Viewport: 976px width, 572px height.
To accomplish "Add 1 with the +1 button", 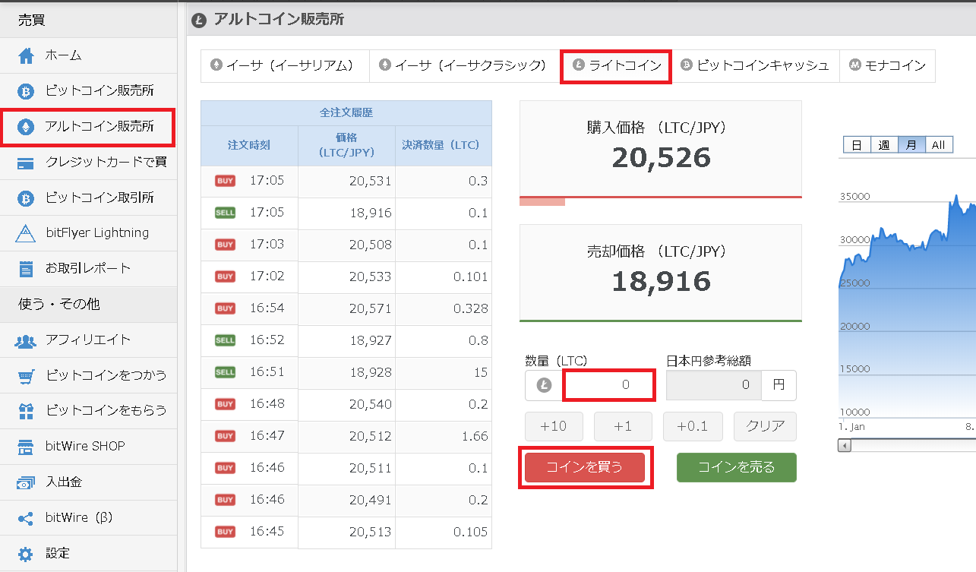I will [x=623, y=426].
